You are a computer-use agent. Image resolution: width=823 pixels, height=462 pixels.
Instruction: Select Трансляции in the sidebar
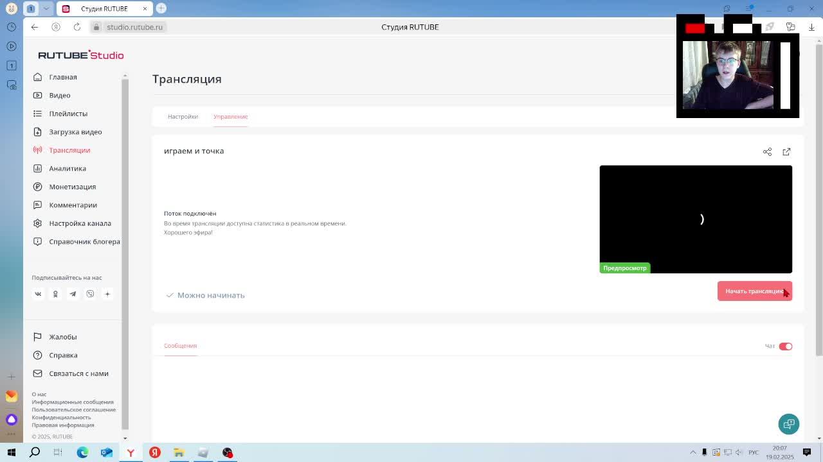[x=69, y=150]
